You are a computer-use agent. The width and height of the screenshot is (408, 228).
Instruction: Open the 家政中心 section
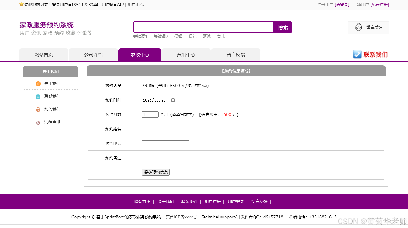(x=140, y=54)
